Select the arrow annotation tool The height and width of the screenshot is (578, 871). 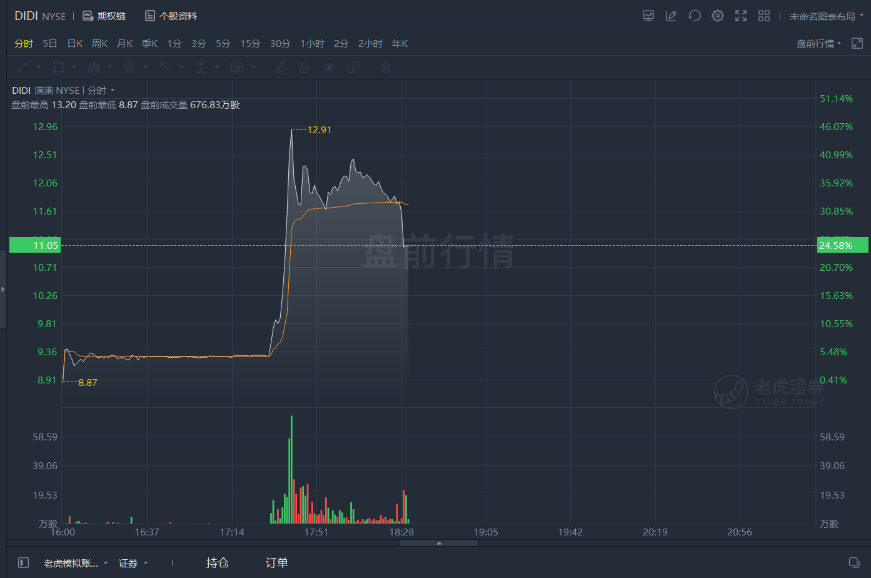[165, 67]
